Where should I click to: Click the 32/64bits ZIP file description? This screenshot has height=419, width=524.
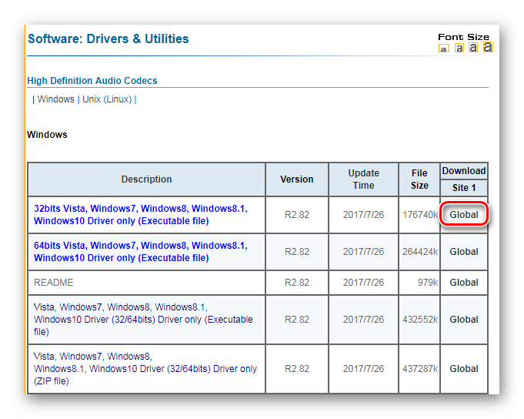point(145,369)
